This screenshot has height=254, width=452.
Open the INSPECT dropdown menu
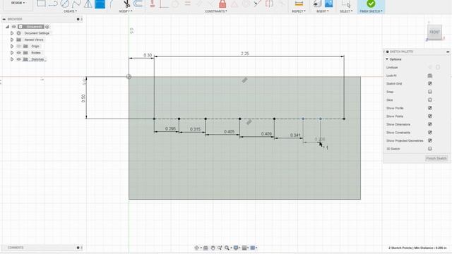tap(299, 11)
